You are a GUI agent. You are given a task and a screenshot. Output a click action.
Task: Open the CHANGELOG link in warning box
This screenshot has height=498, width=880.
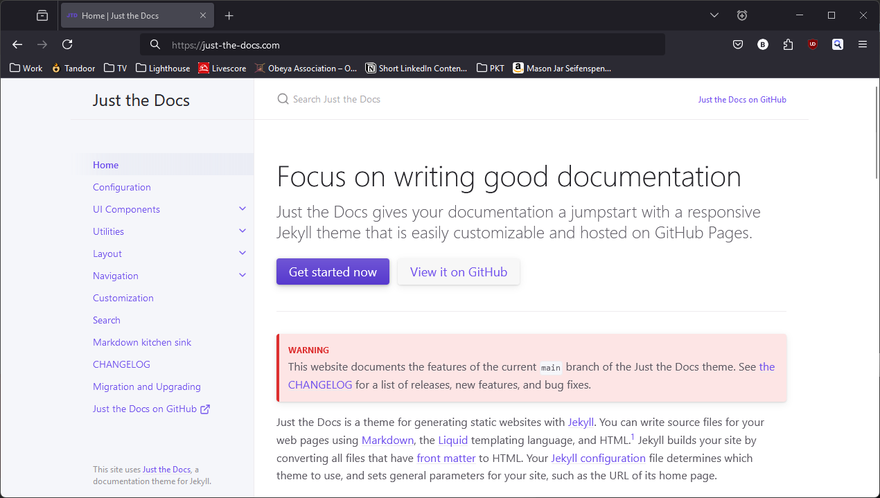pos(320,384)
